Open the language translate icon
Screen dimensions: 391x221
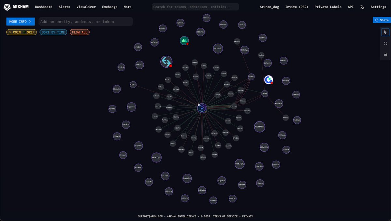pos(362,7)
